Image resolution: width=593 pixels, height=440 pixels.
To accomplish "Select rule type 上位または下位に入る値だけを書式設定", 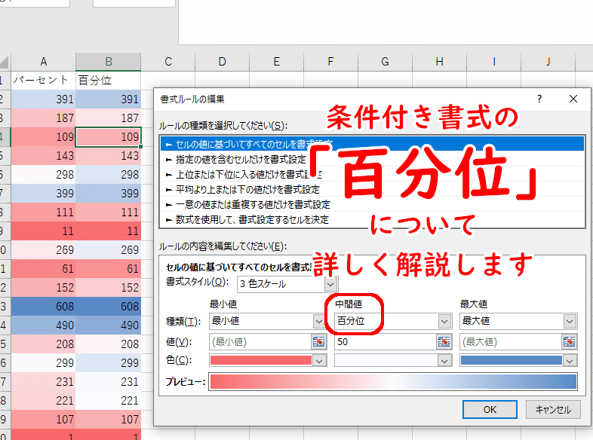I will click(372, 174).
